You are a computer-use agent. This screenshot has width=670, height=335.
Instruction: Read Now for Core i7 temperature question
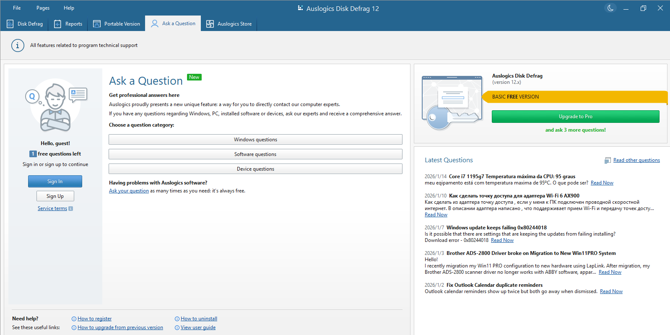(602, 183)
